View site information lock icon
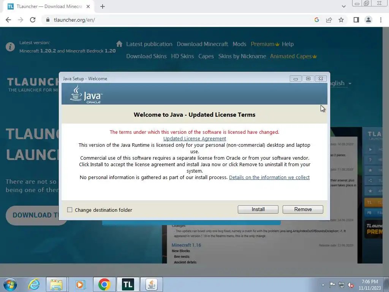Viewport: 389px width, 292px height. coord(48,20)
